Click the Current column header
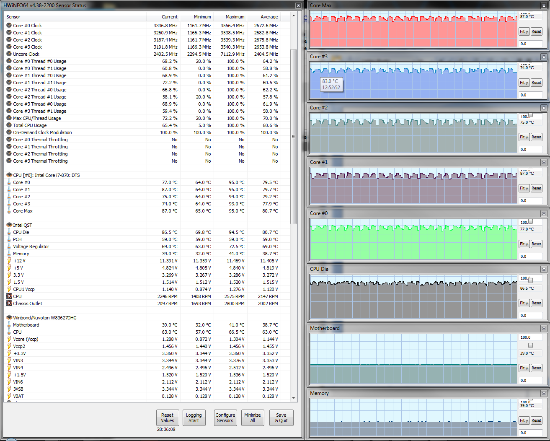This screenshot has width=550, height=441. [x=163, y=17]
